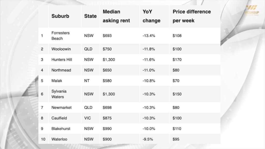The image size is (265, 149).
Task: Select the Waterloo suburb cell
Action: click(59, 139)
